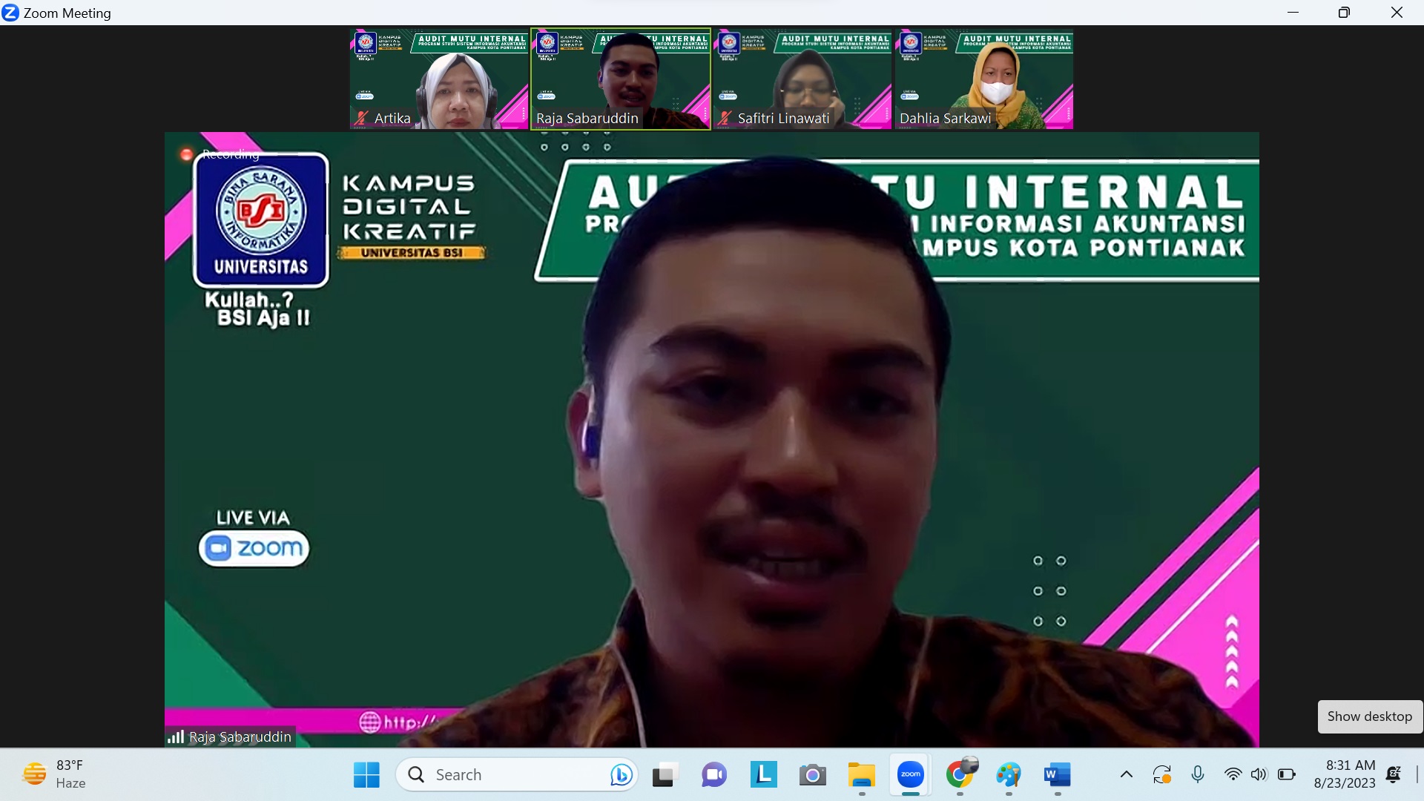Viewport: 1424px width, 801px height.
Task: Click Artika's video thumbnail
Action: pyautogui.click(x=439, y=79)
